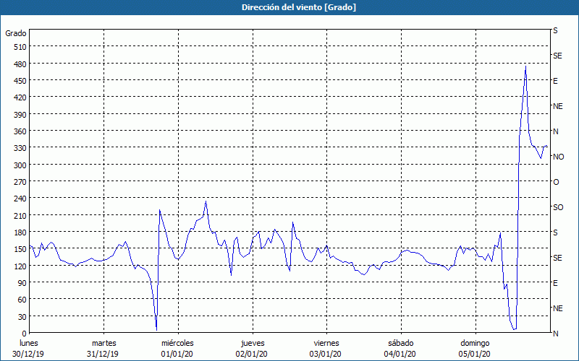Select the date 30/12/19
The width and height of the screenshot is (579, 361).
[28, 355]
